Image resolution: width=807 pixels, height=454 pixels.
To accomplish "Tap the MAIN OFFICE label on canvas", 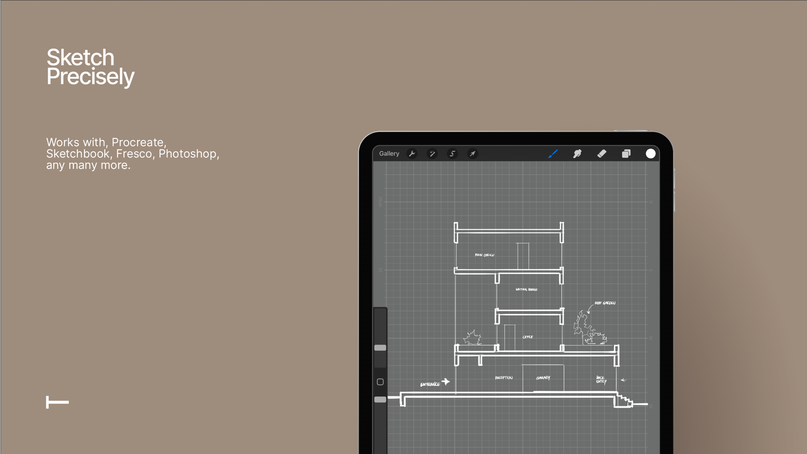I will click(485, 255).
